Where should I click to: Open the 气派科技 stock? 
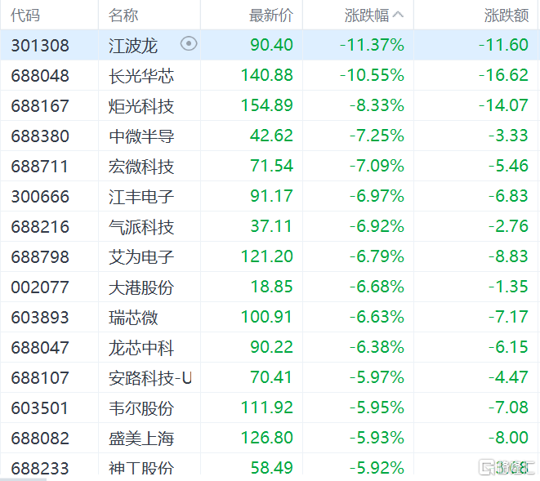[141, 227]
